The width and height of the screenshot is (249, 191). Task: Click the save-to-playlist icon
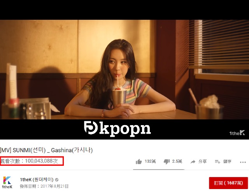(217, 162)
